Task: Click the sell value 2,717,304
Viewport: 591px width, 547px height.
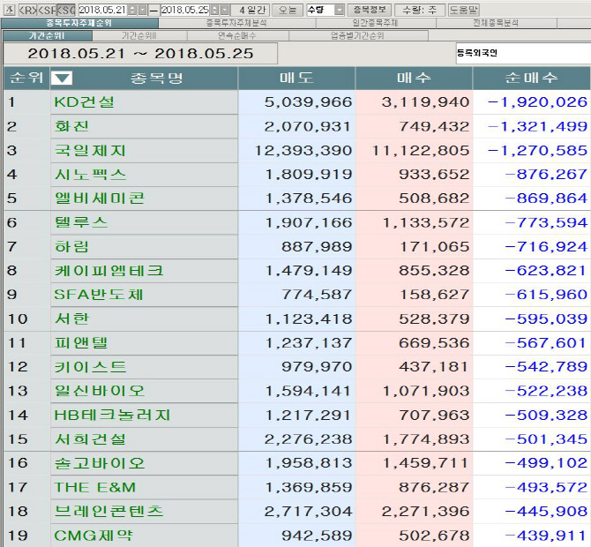Action: point(308,512)
